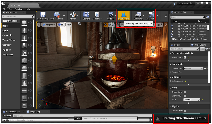This screenshot has width=212, height=124.
Task: Select the Cone shape thumbnail
Action: [x=24, y=83]
